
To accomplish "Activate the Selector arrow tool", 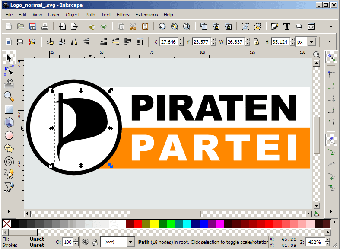I will click(9, 58).
